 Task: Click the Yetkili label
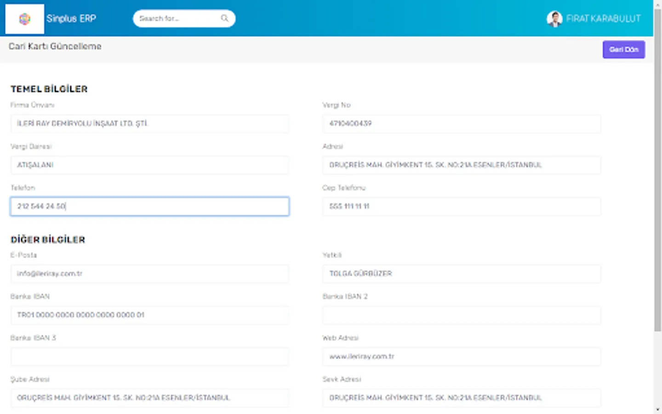[x=332, y=255]
